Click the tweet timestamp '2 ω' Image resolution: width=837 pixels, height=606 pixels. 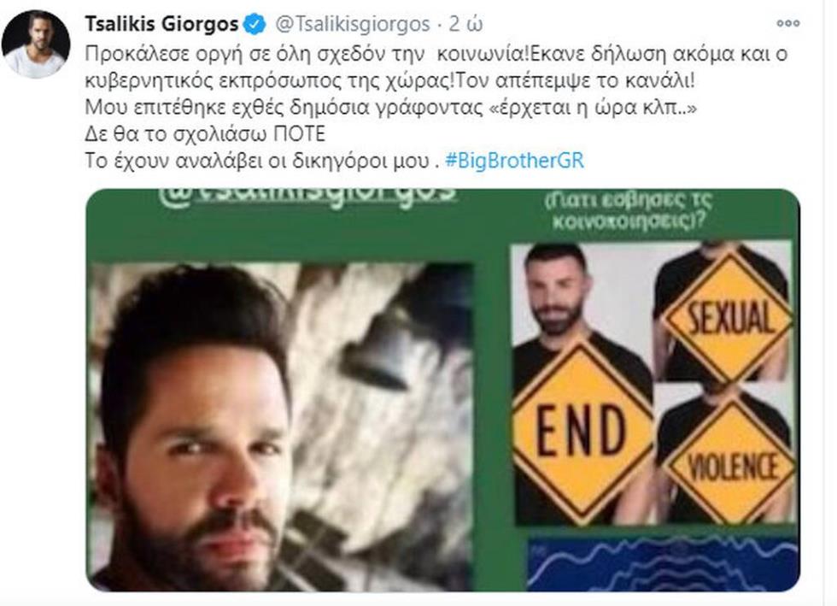(466, 24)
